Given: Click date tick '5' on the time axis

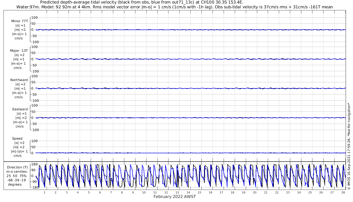Looking at the screenshot, I should [89, 192].
